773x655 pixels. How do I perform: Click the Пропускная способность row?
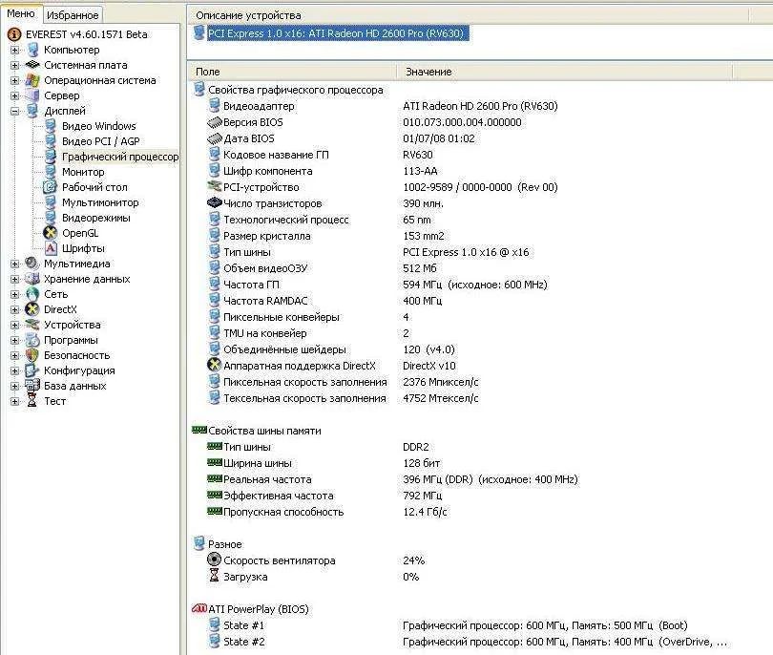(327, 512)
